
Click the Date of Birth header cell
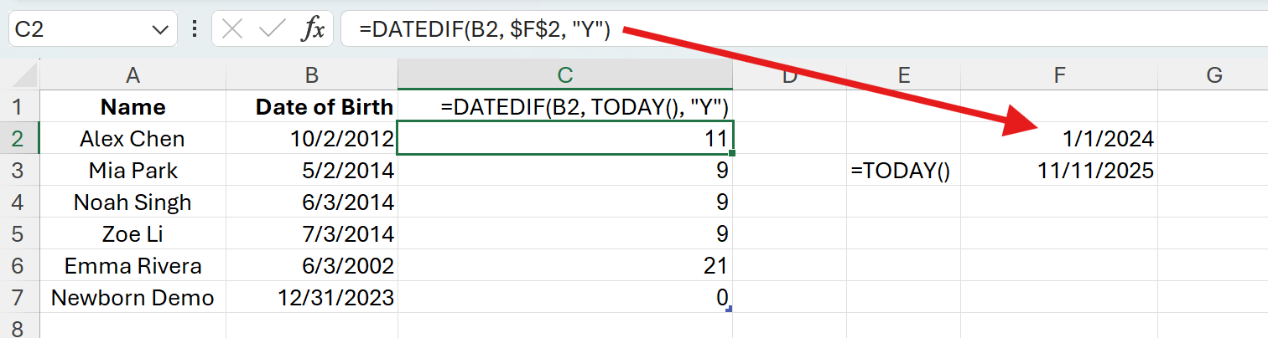[312, 107]
